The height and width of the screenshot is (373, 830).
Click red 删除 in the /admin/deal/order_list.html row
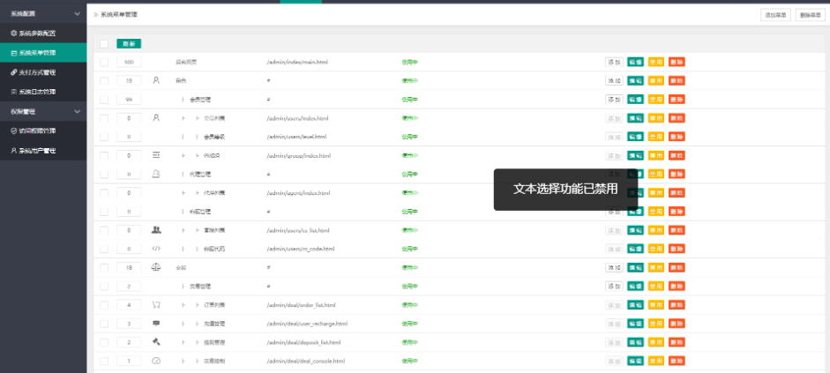(677, 305)
